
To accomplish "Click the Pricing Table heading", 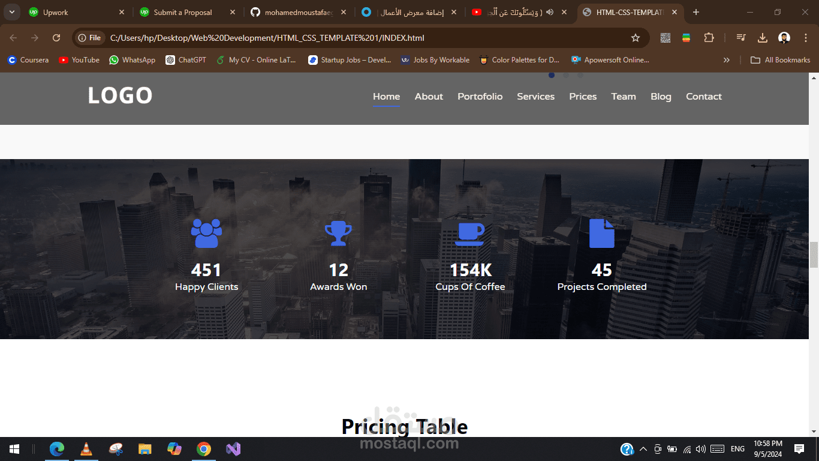I will click(x=405, y=427).
